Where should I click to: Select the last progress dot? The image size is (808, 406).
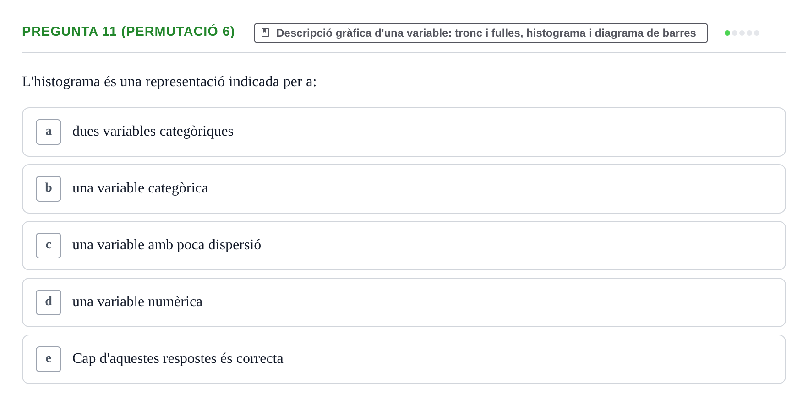[x=757, y=33]
